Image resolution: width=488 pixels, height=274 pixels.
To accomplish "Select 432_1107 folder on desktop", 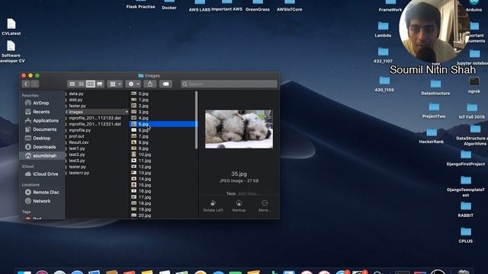I will 383,55.
